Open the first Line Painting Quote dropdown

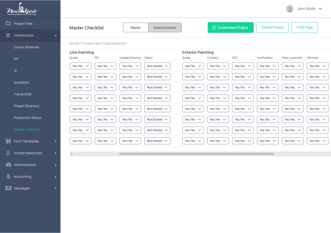tap(81, 66)
